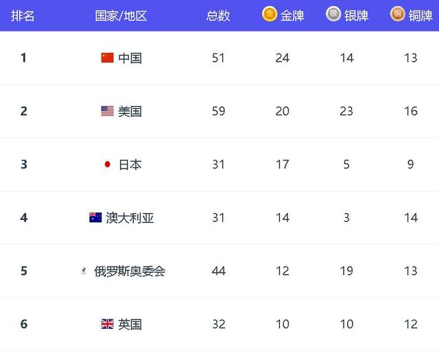Click Japan's gold medal count 17
The image size is (439, 357).
(x=282, y=164)
